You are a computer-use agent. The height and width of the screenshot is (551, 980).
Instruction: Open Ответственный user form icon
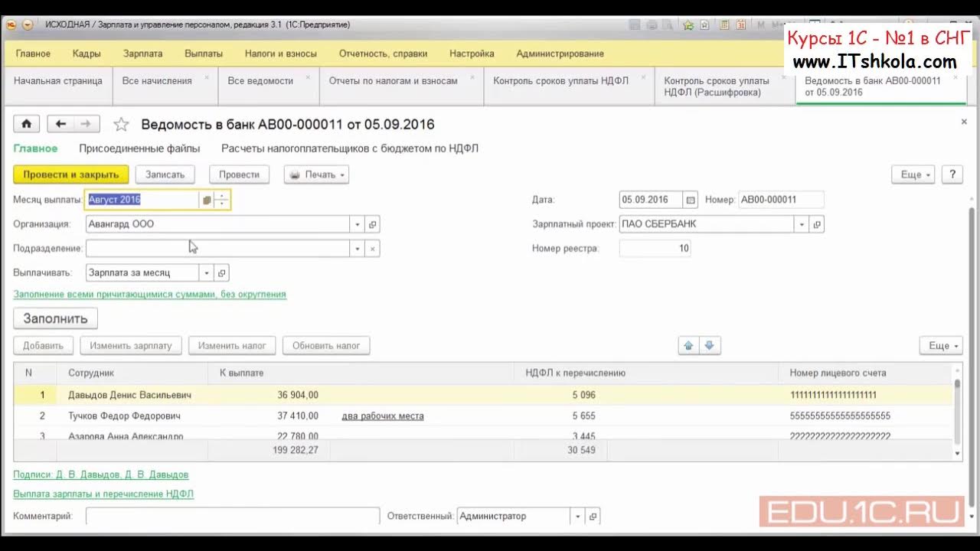click(593, 516)
